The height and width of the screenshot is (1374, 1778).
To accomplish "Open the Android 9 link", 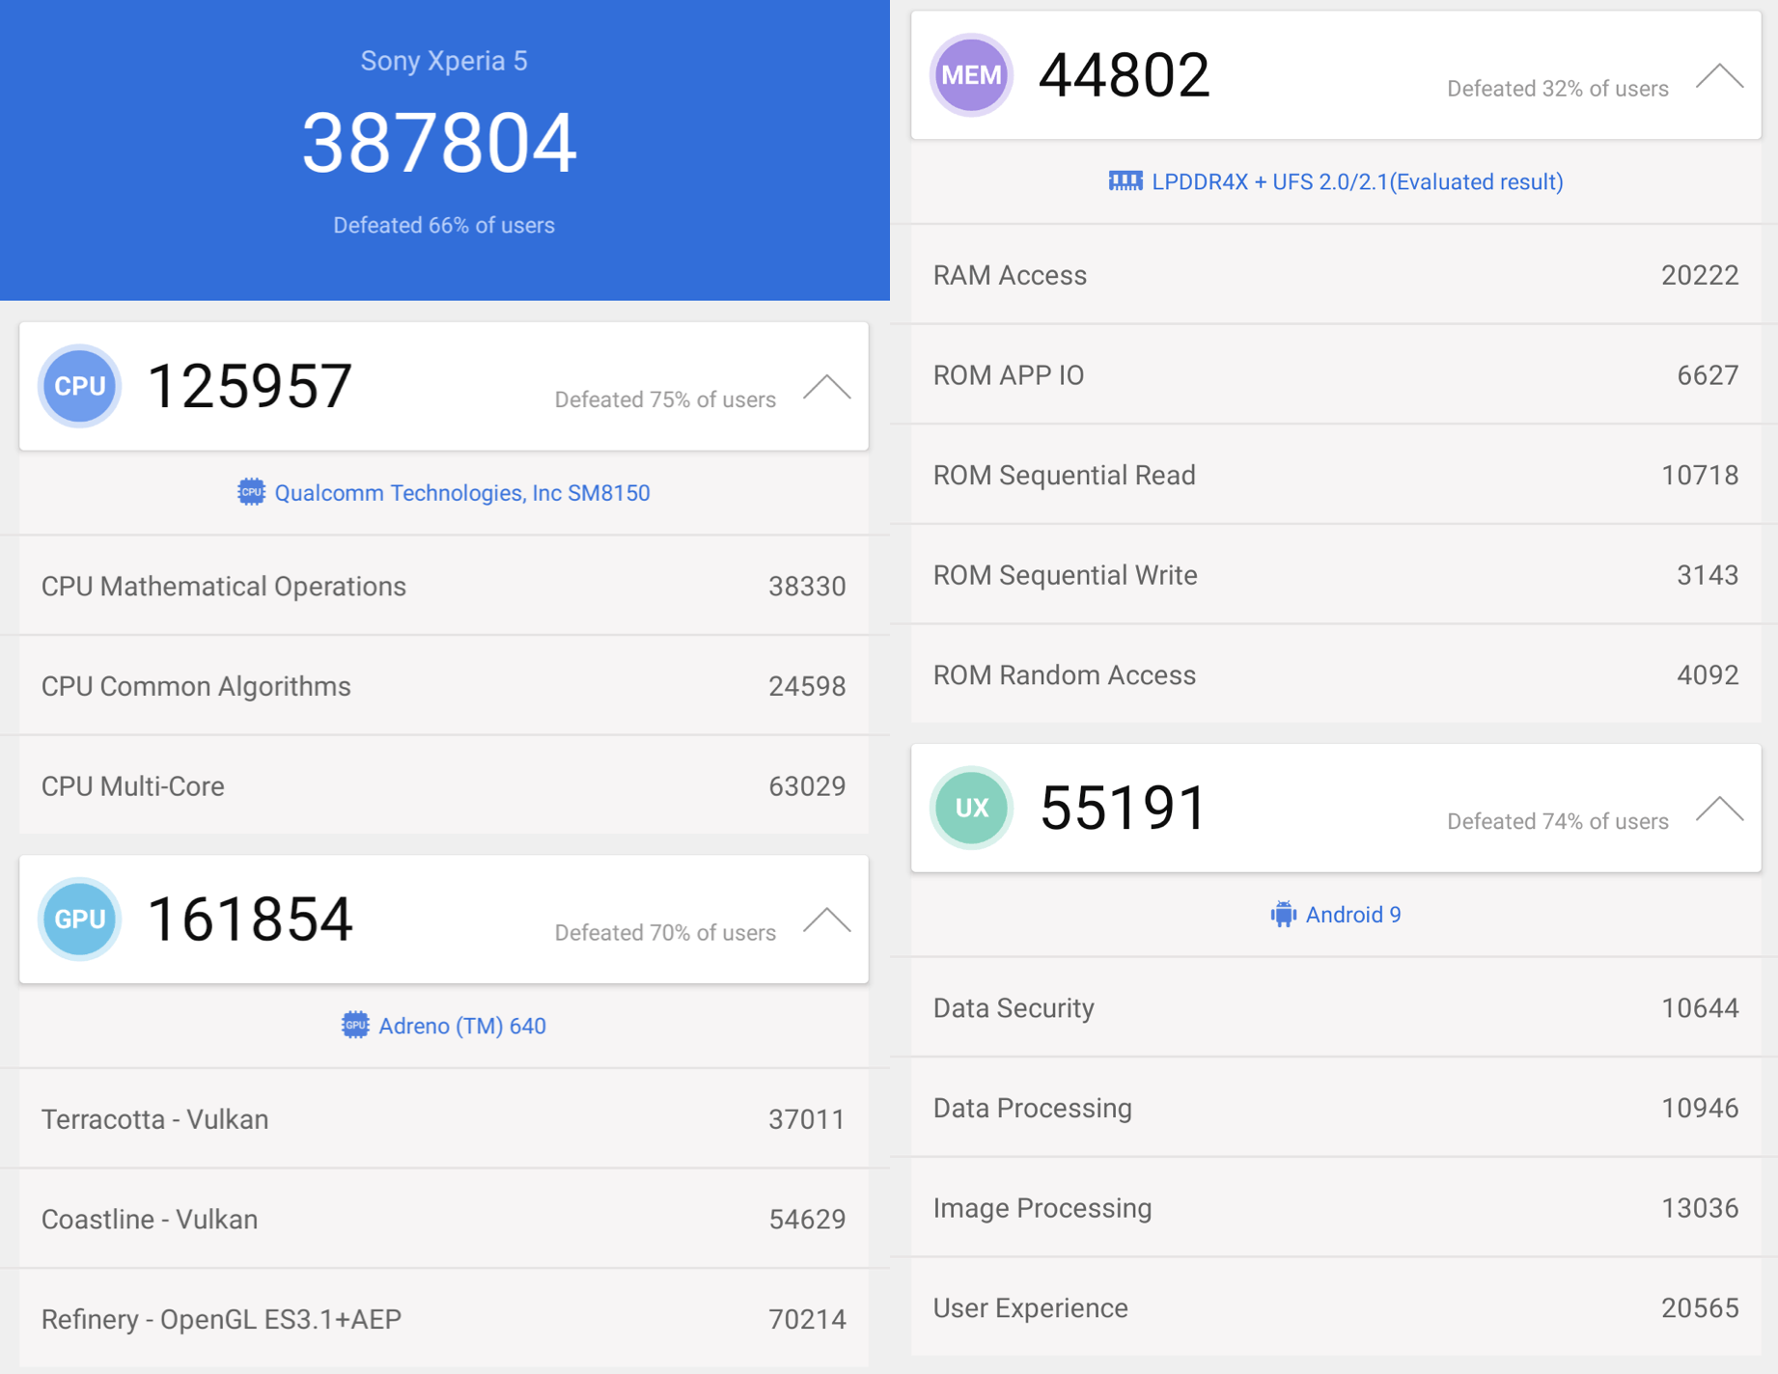I will point(1353,915).
